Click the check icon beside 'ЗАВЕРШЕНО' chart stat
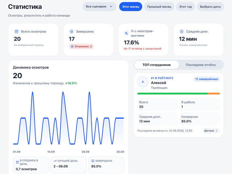Viewport: 232px width, 174px height. click(93, 161)
